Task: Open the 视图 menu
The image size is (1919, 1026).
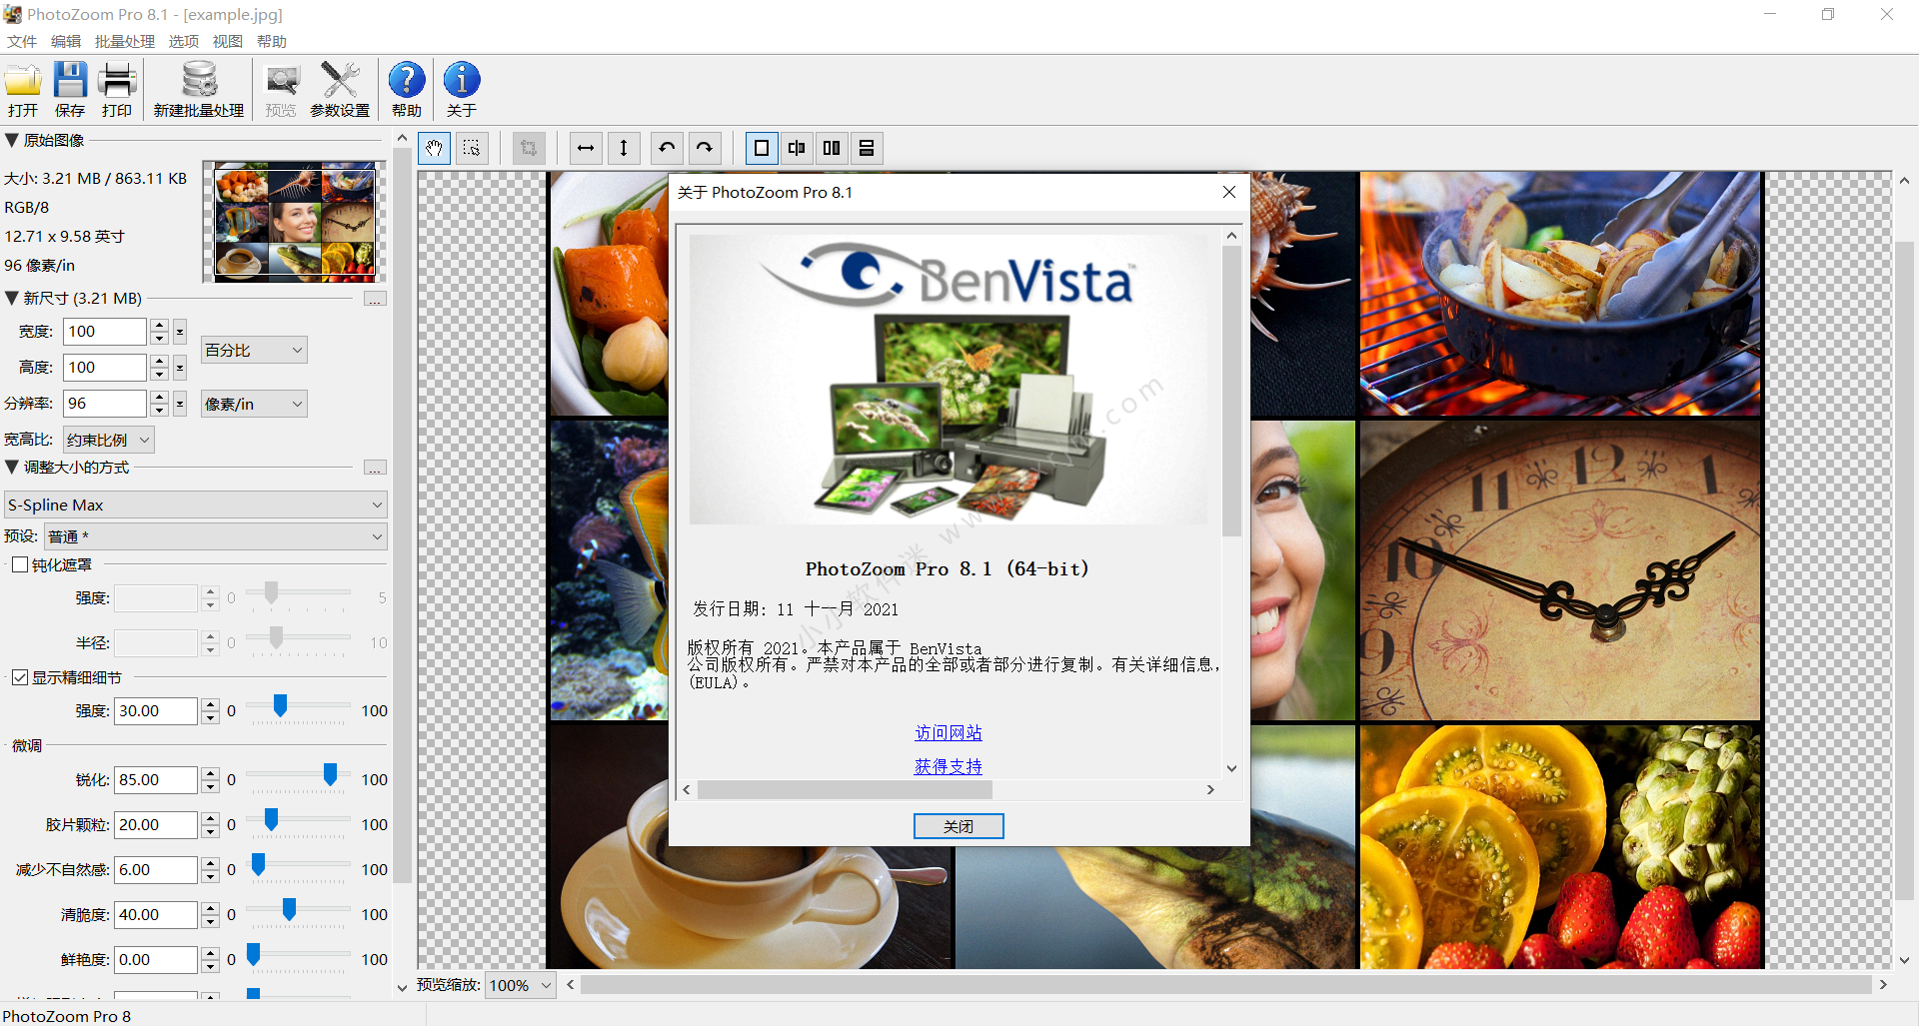Action: point(228,41)
